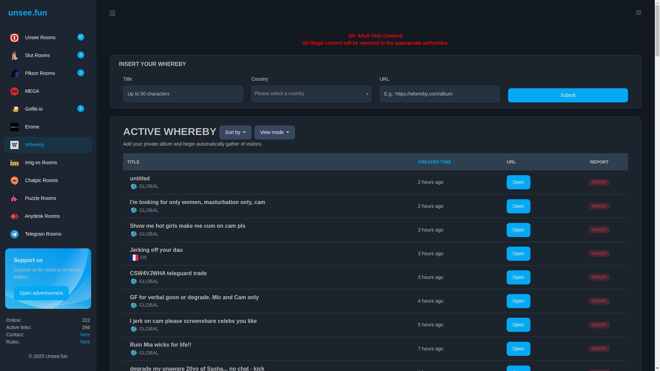Open the untitled room link

[x=518, y=182]
